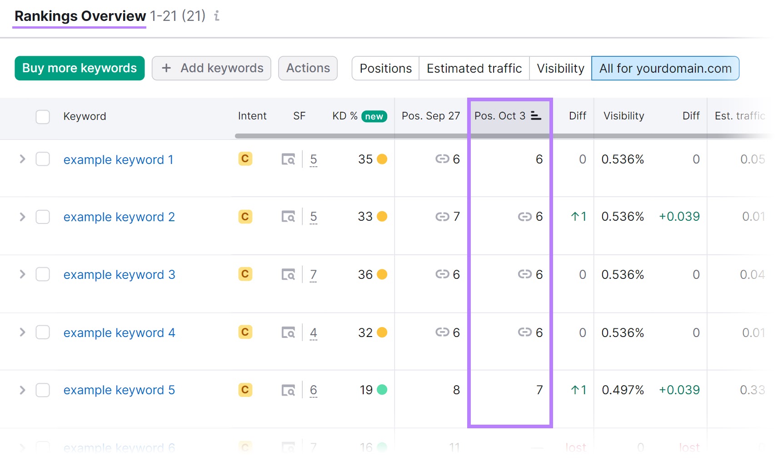
Task: Open the Actions dropdown
Action: tap(308, 68)
